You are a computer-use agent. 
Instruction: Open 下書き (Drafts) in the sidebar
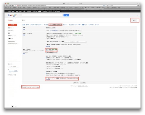tap(11, 38)
